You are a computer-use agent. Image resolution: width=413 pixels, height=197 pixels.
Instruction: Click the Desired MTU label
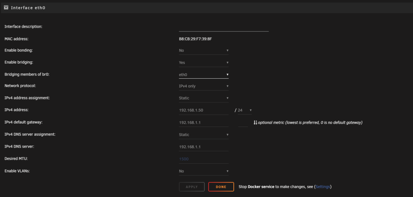point(16,159)
